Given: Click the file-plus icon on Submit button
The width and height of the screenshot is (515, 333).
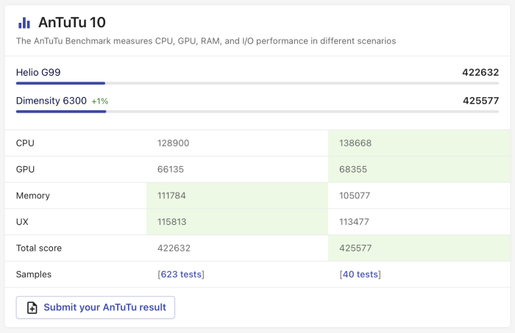Looking at the screenshot, I should point(32,308).
